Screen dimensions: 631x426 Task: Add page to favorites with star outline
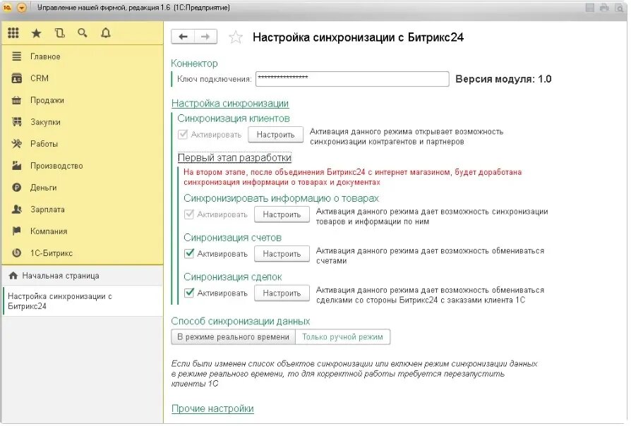pyautogui.click(x=236, y=37)
